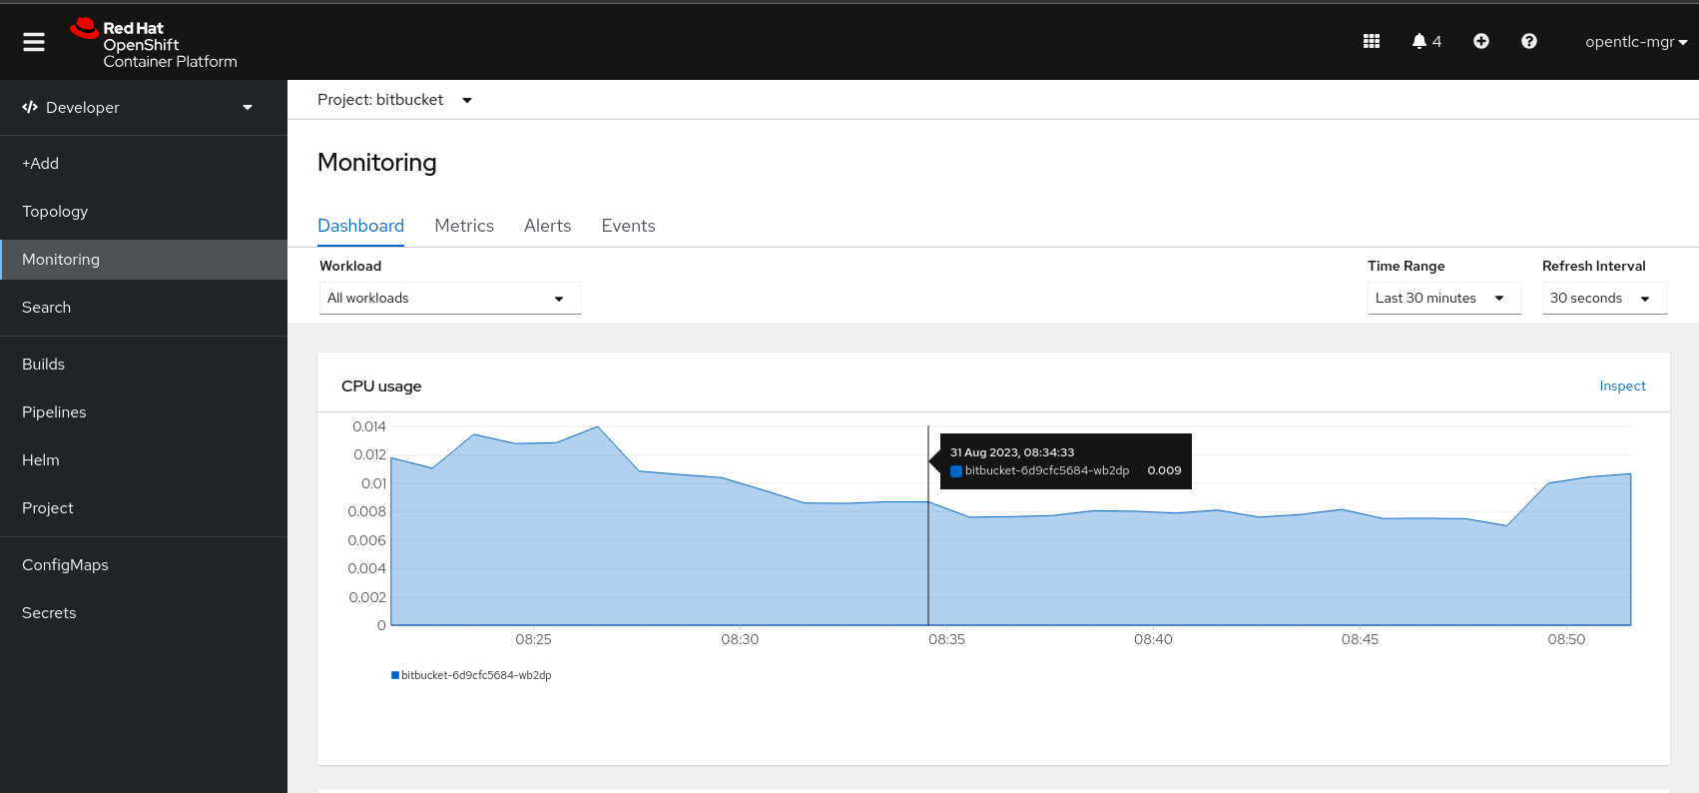Switch to the Alerts tab

pos(547,226)
